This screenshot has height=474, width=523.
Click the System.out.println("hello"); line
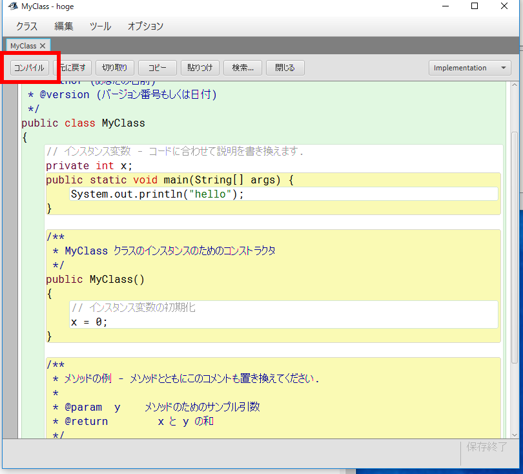pos(158,194)
